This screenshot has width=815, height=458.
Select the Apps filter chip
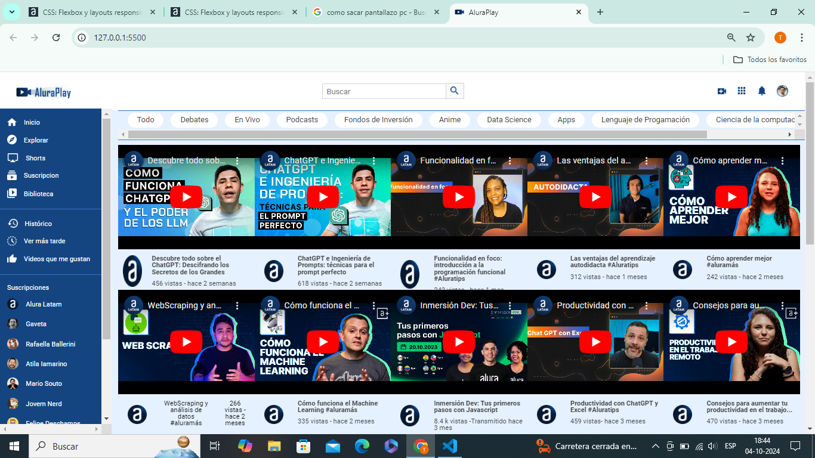(x=566, y=120)
